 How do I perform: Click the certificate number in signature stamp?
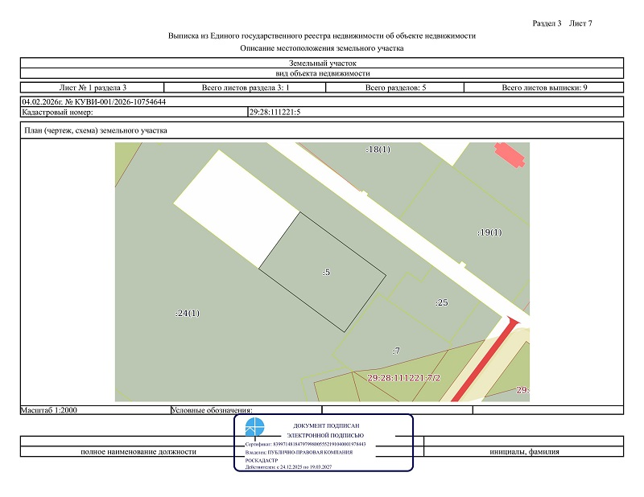[305, 444]
